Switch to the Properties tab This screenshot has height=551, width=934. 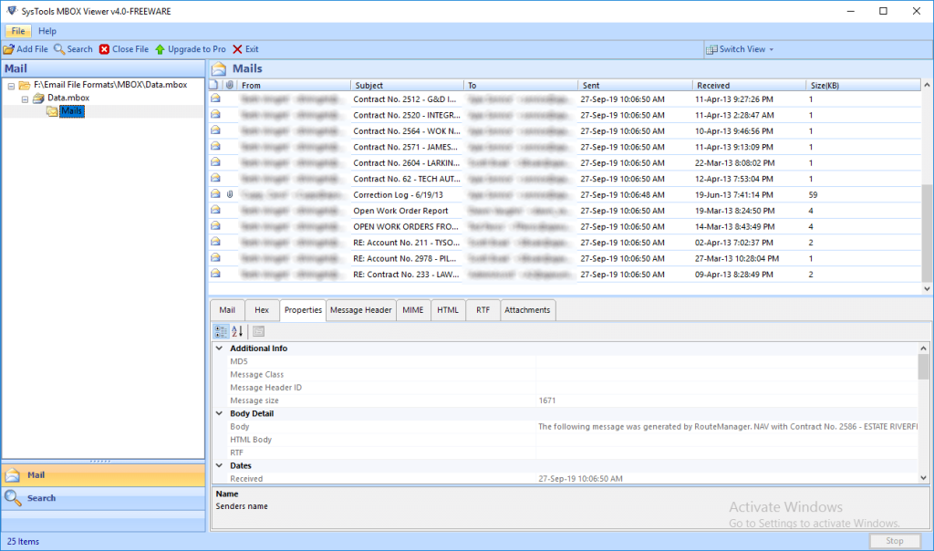pyautogui.click(x=303, y=310)
